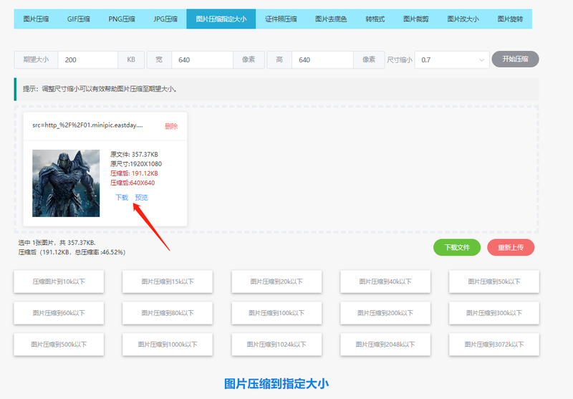Click the 预览 preview link

pos(141,197)
